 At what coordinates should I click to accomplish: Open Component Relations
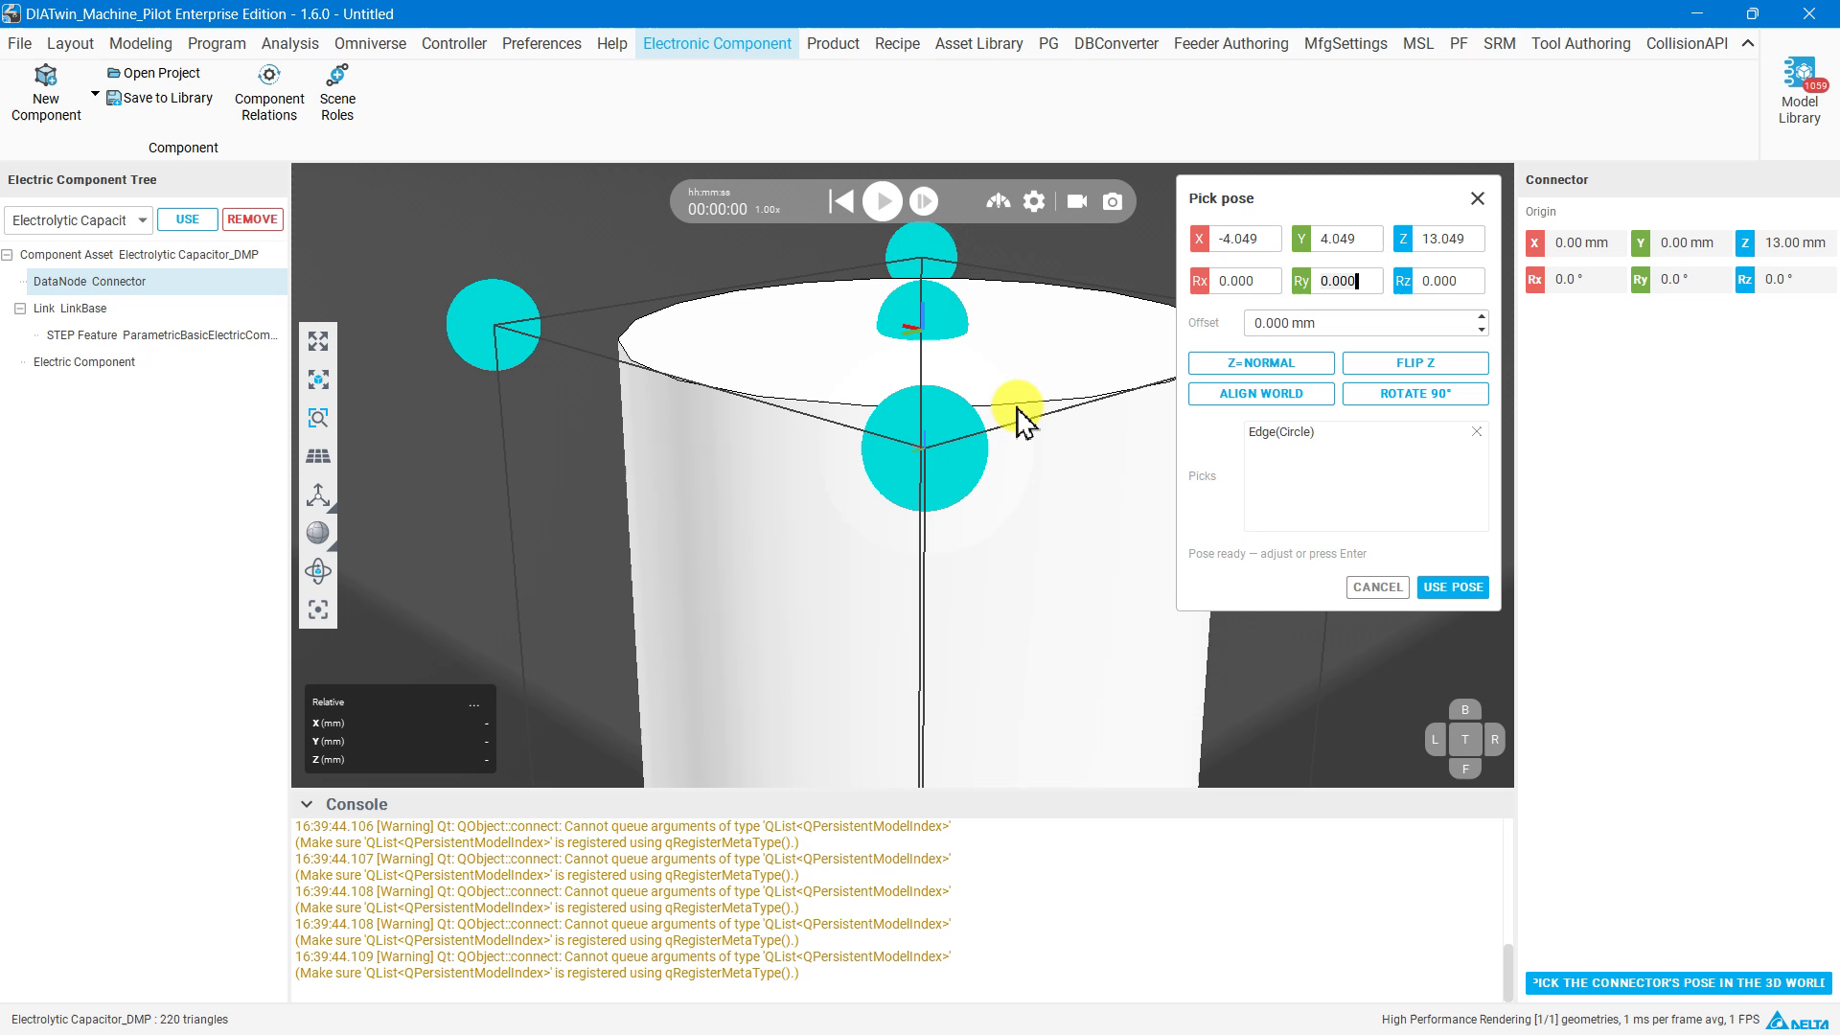click(269, 94)
